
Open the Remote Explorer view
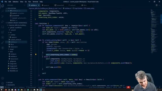[x=3, y=27]
